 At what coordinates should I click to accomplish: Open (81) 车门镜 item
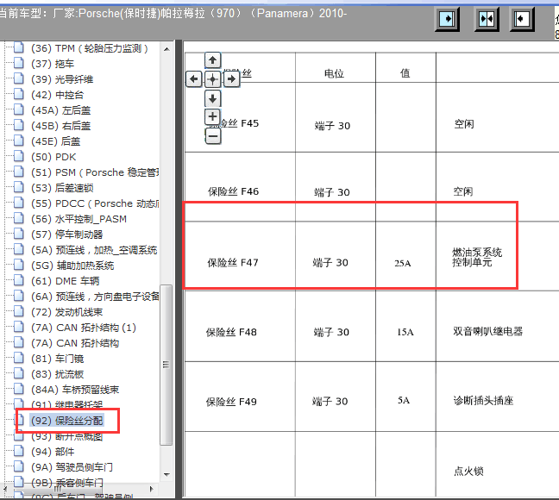(58, 359)
